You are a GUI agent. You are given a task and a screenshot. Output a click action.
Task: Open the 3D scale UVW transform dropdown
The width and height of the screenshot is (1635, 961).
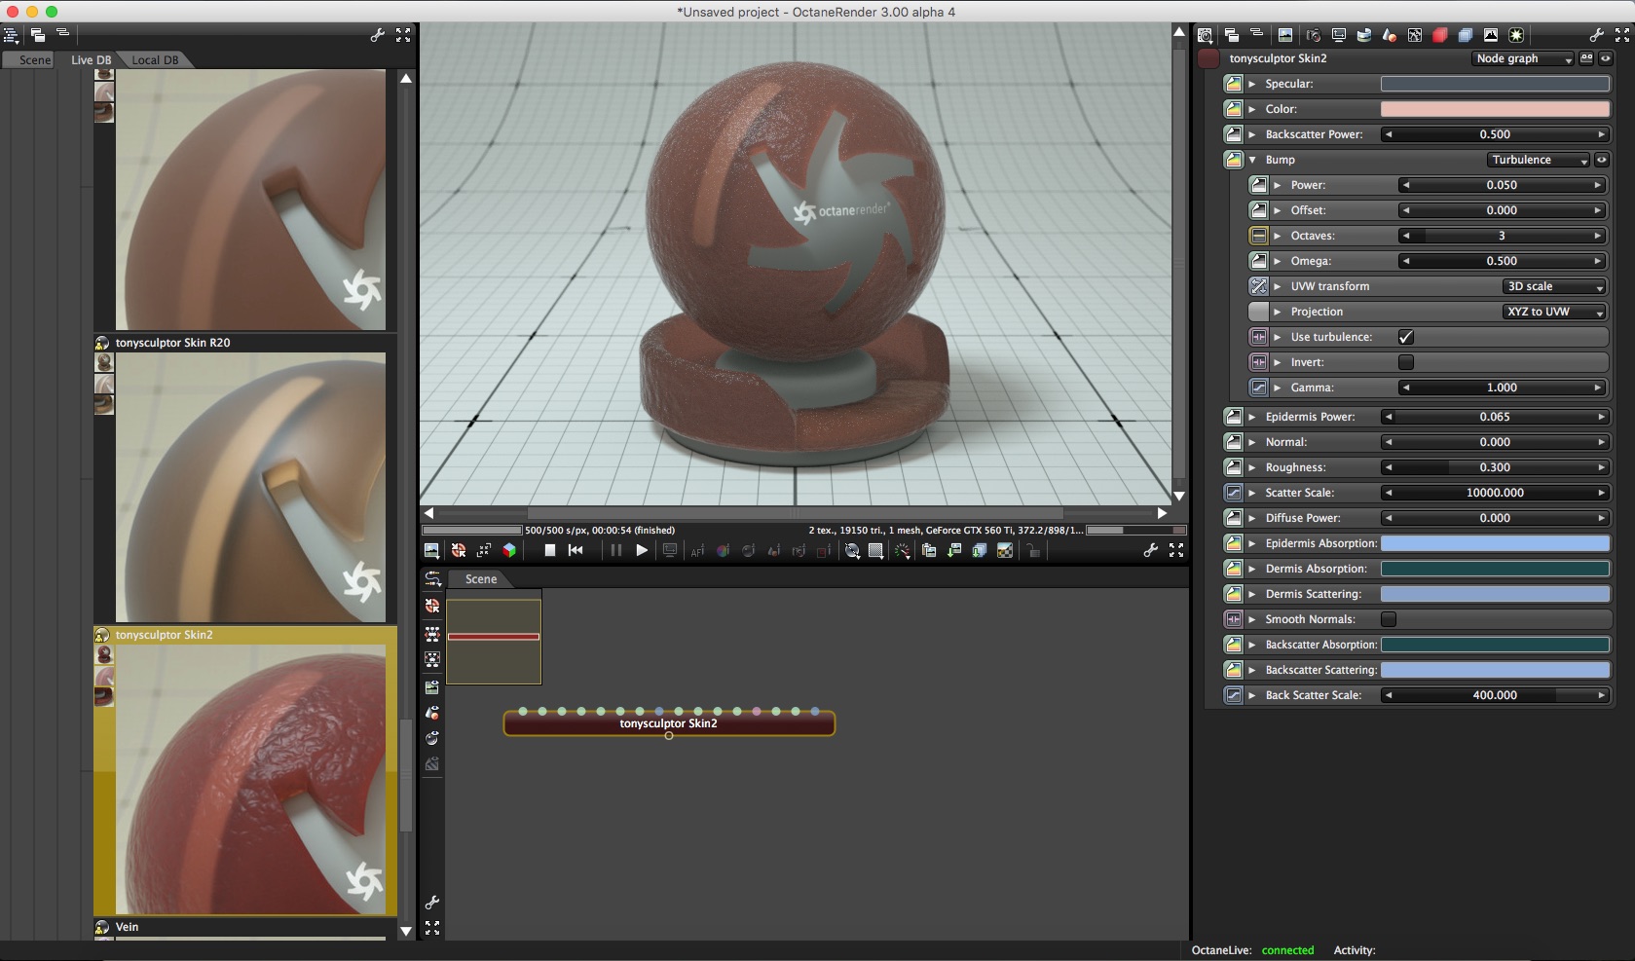(1554, 286)
